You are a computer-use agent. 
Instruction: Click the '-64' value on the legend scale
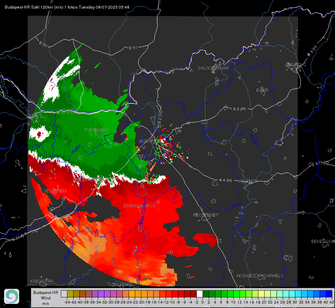(x=67, y=302)
